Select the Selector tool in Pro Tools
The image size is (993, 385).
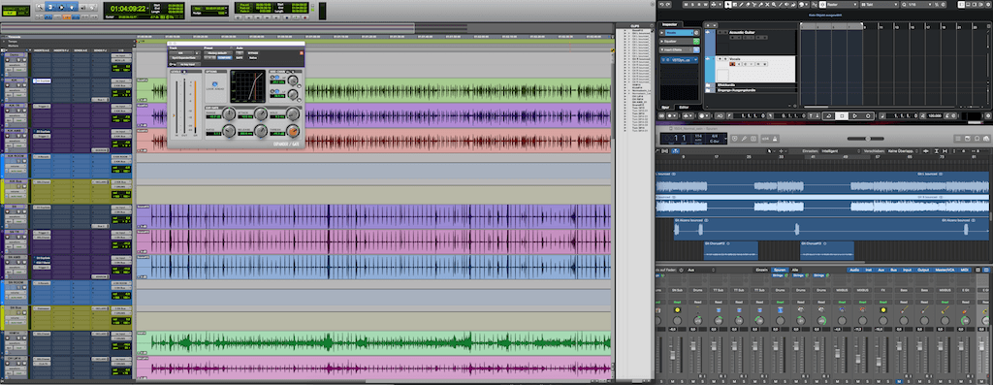click(x=61, y=7)
